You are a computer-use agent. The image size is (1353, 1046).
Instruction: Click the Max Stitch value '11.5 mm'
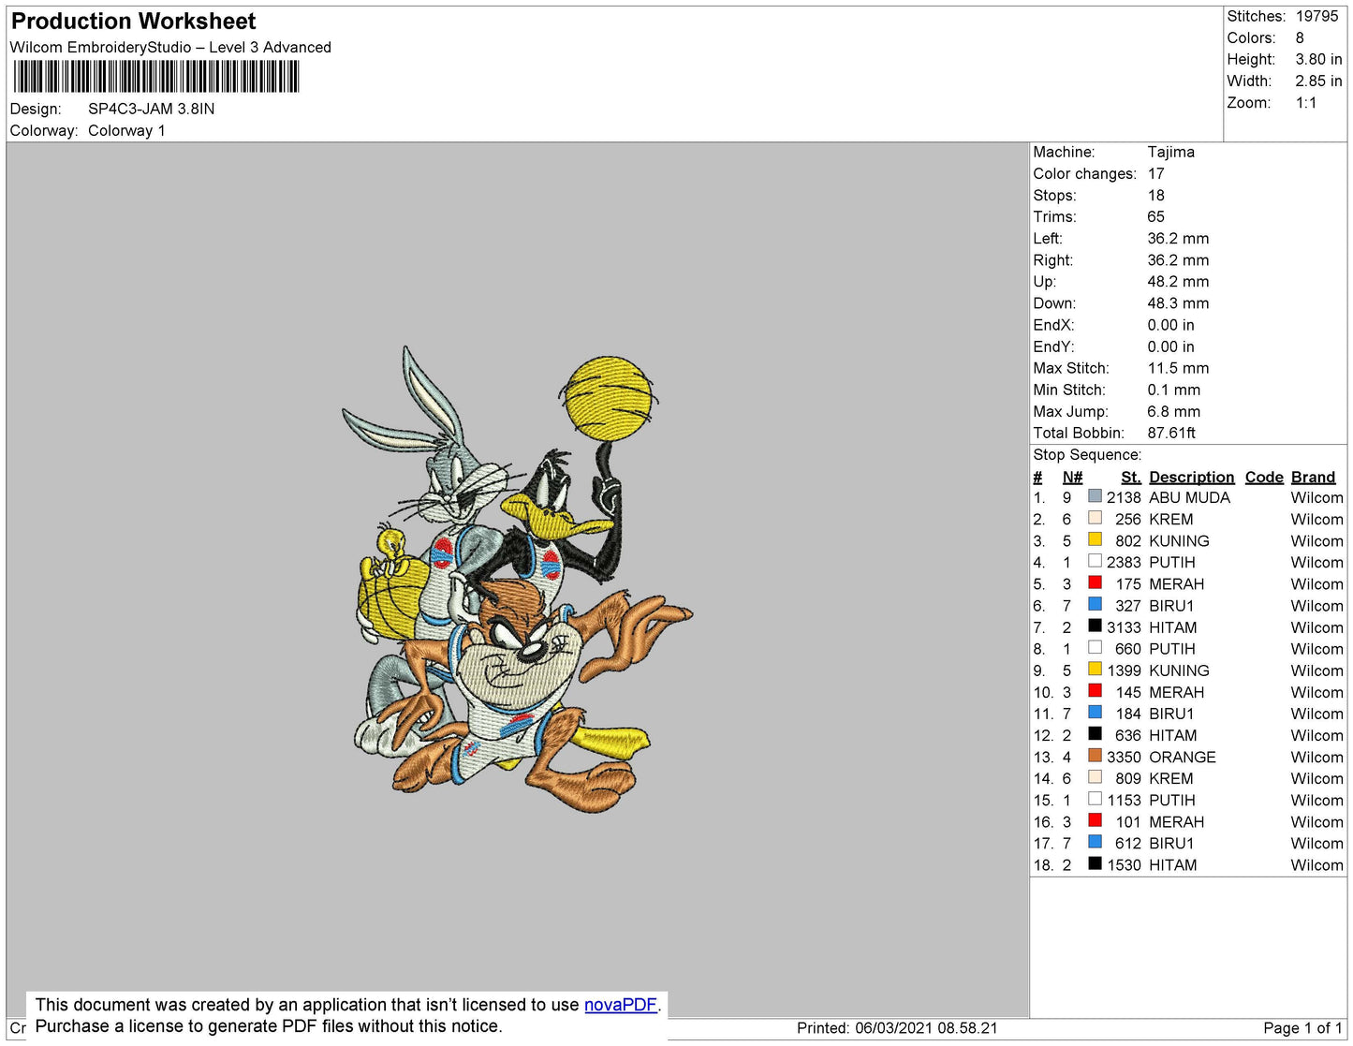click(x=1178, y=368)
